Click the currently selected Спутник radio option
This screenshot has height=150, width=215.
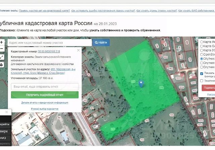point(202,59)
